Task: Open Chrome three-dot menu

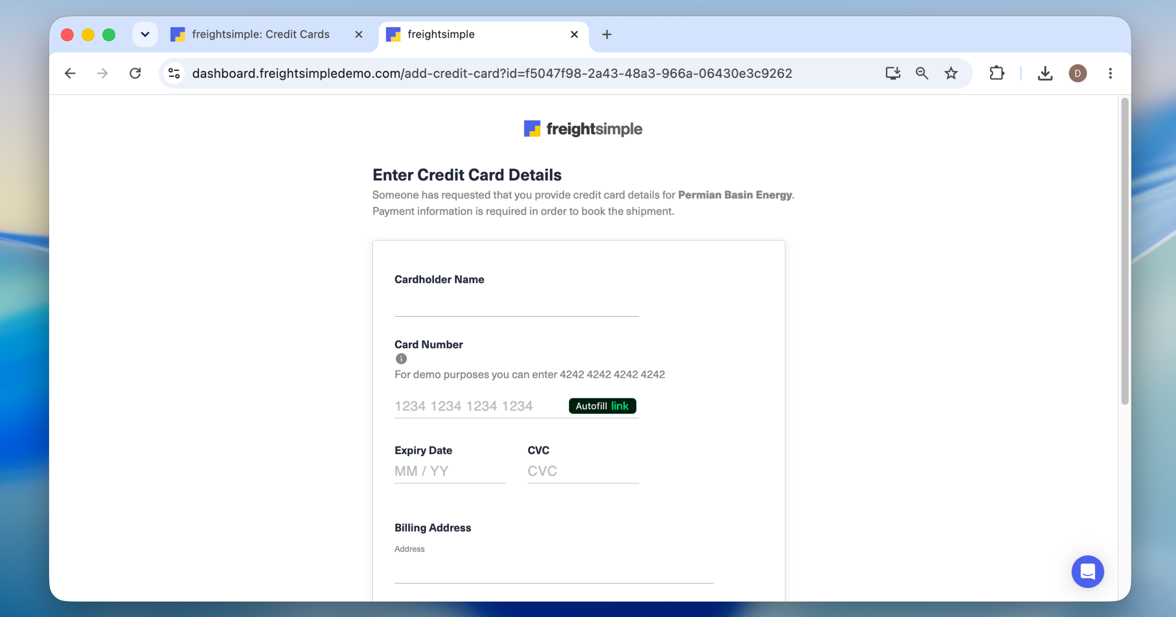Action: (1110, 73)
